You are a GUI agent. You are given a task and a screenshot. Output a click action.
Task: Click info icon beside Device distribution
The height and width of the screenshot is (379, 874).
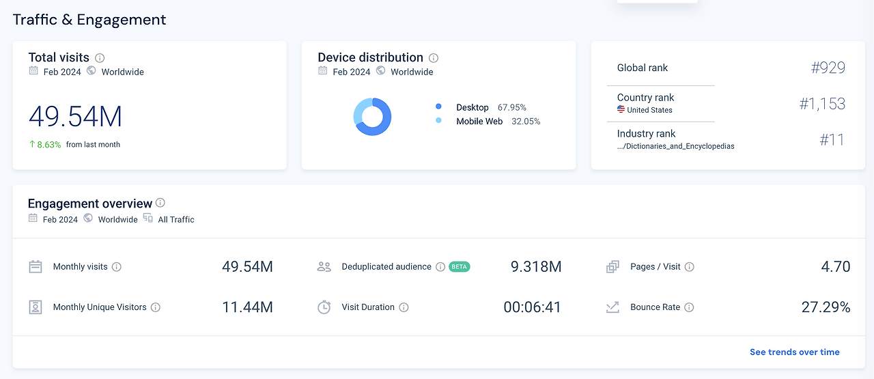(434, 58)
